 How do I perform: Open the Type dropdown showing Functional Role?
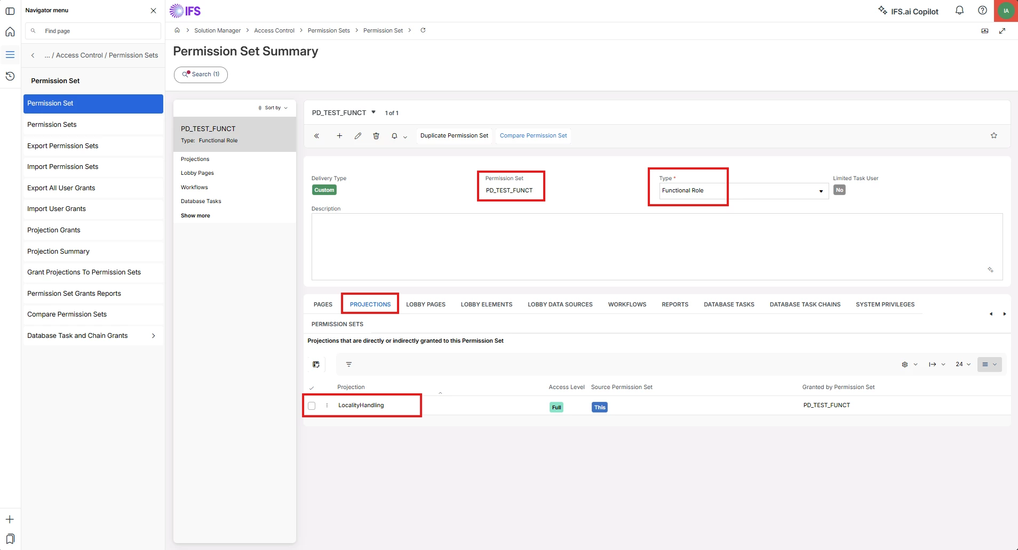click(744, 191)
